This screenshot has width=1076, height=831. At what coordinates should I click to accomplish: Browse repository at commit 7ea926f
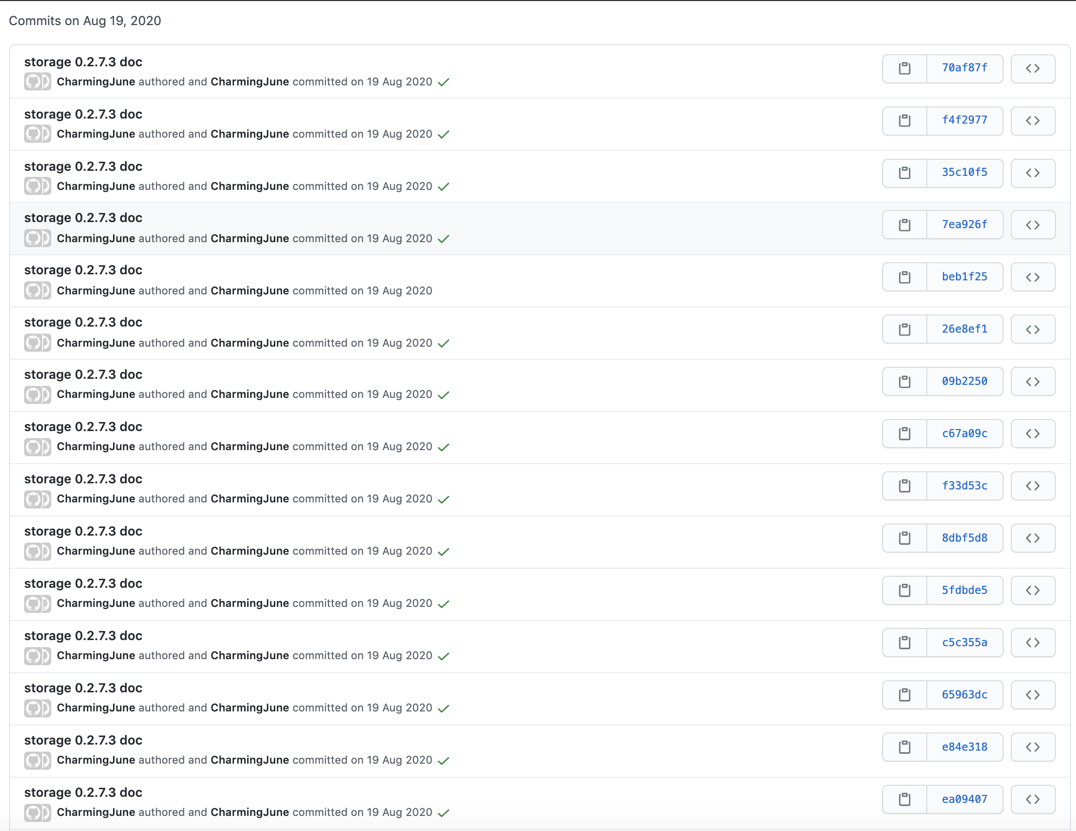tap(1032, 225)
